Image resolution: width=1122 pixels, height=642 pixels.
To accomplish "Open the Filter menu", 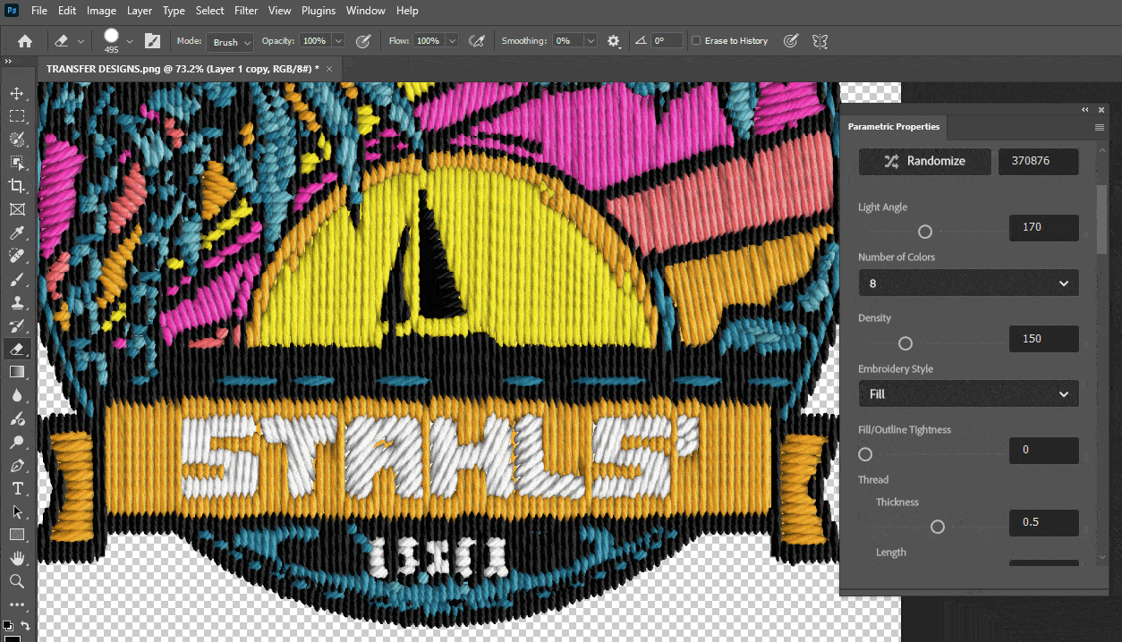I will pos(246,11).
